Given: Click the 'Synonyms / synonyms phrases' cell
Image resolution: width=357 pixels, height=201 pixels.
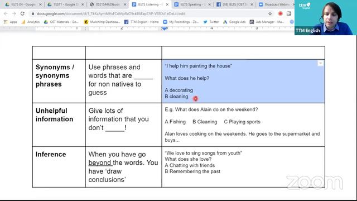Looking at the screenshot, I should click(x=59, y=81).
